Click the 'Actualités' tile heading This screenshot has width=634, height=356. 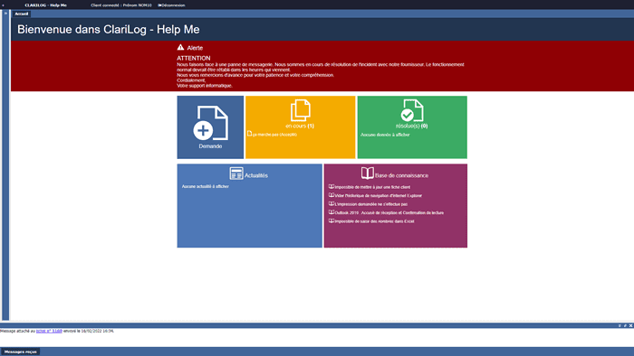point(256,175)
